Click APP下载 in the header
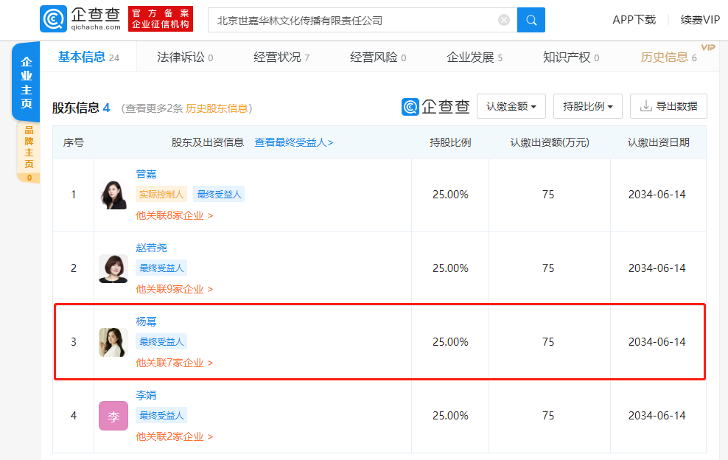728x460 pixels. click(x=634, y=20)
